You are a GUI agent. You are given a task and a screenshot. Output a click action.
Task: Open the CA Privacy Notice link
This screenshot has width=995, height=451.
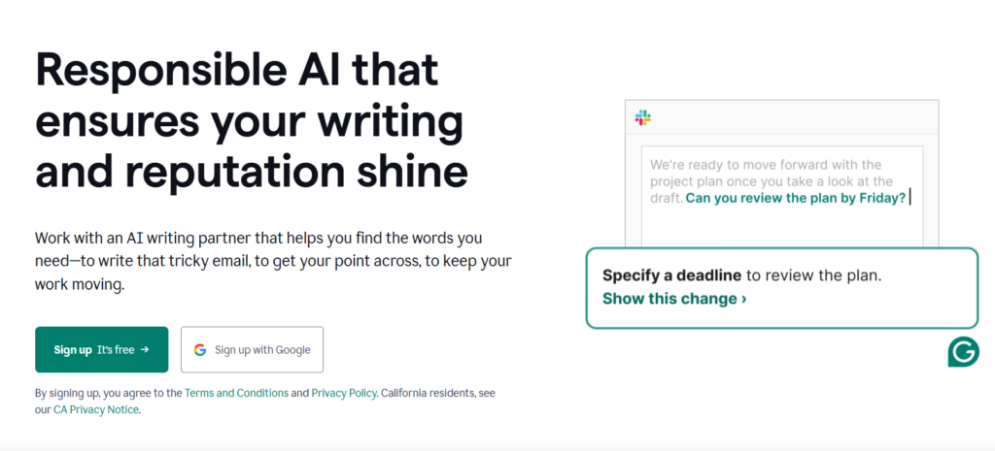point(96,409)
